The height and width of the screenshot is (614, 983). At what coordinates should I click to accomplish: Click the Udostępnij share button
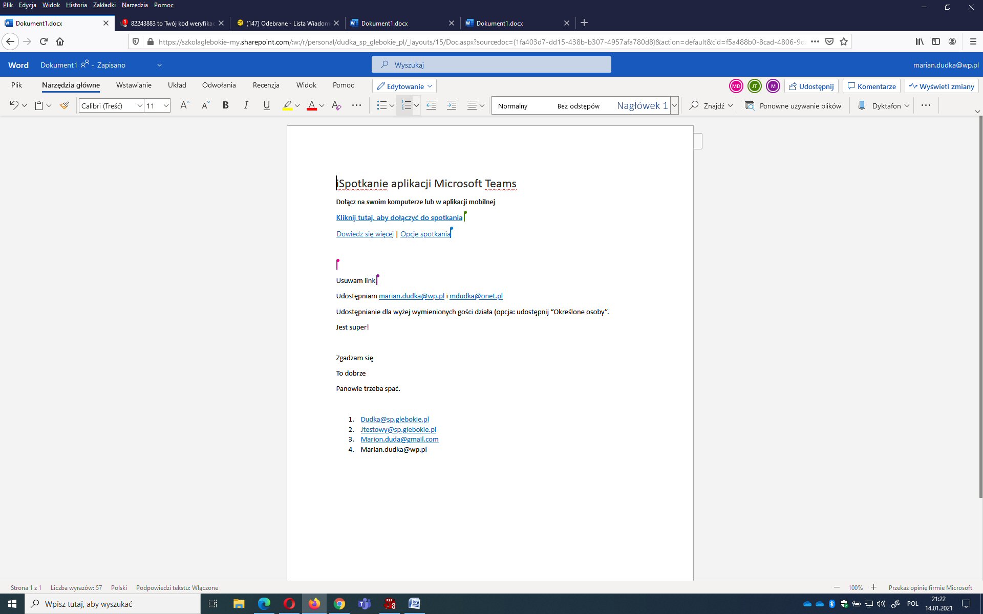point(811,86)
